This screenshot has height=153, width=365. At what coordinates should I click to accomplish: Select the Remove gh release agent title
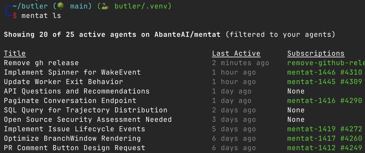[x=41, y=63]
